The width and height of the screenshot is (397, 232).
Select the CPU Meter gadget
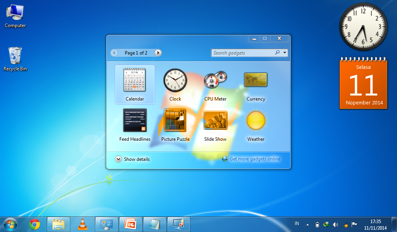coord(216,85)
